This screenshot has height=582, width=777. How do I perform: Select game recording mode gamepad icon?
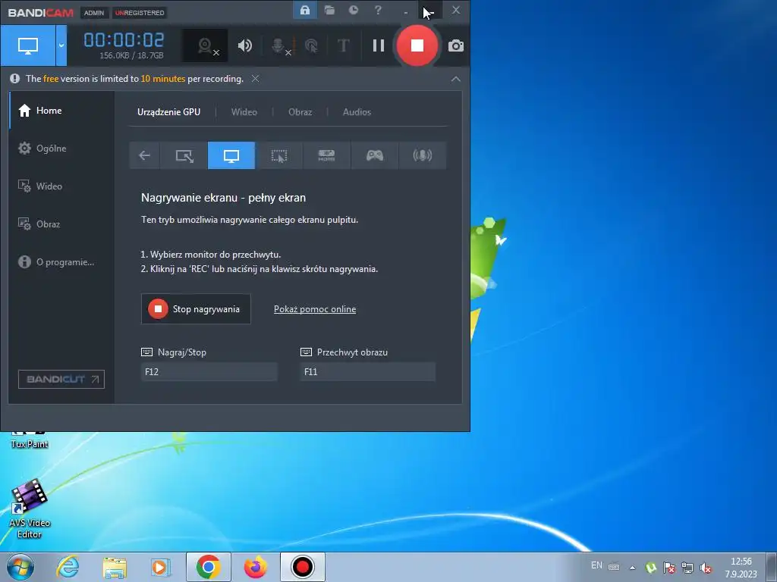(375, 155)
